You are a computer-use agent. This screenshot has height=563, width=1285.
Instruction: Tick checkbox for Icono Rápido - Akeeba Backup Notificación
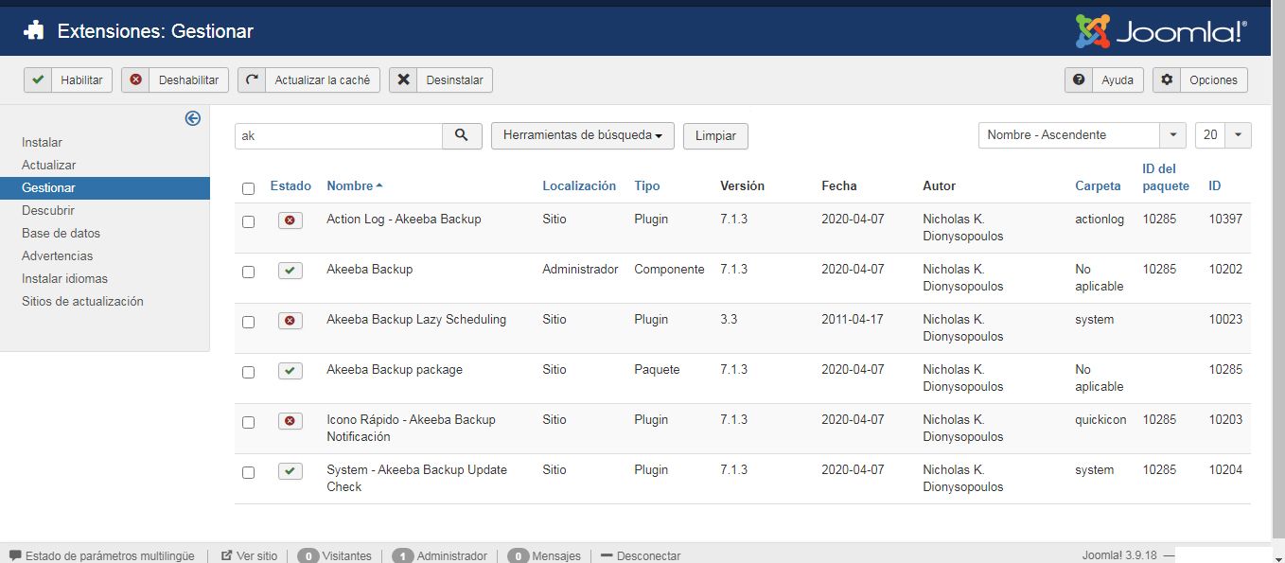click(248, 422)
